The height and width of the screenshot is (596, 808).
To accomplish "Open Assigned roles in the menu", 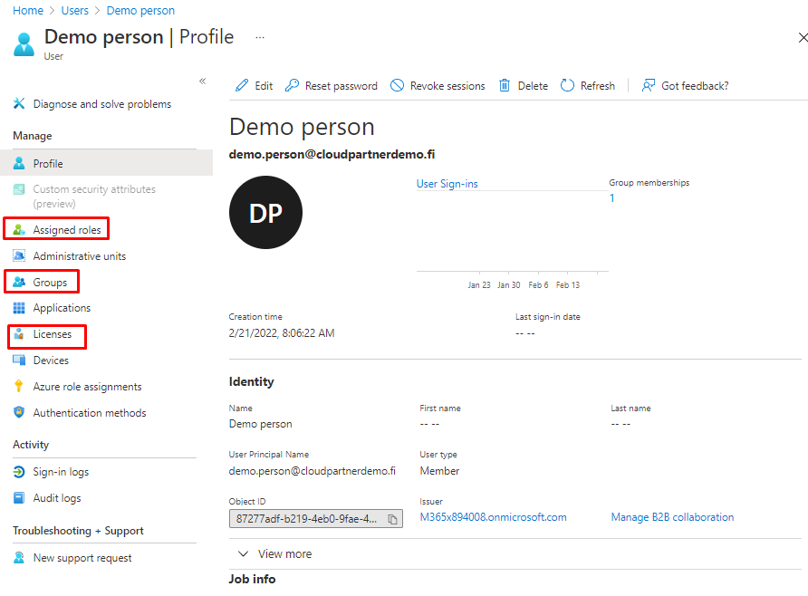I will (x=67, y=230).
